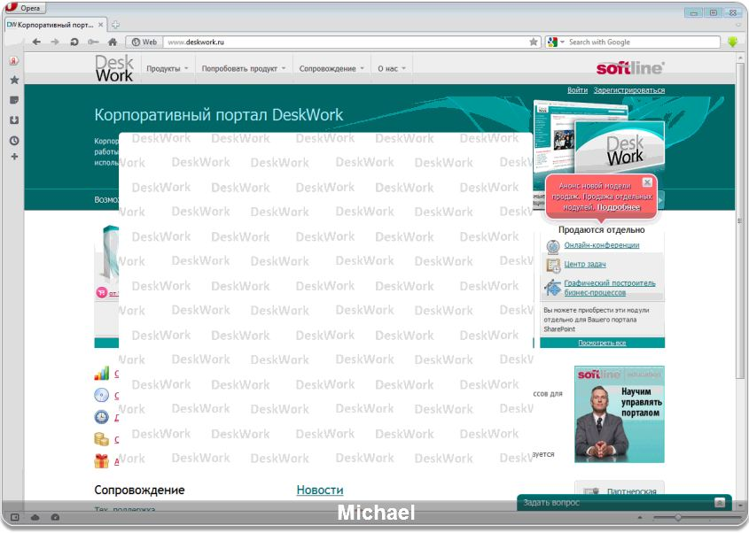Expand the Попробовать продукт dropdown

point(243,68)
